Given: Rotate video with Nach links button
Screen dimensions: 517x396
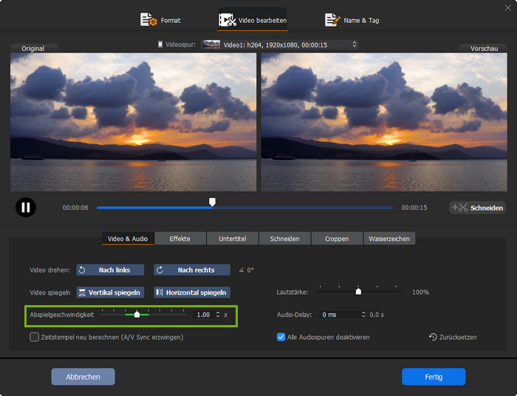Looking at the screenshot, I should click(110, 270).
